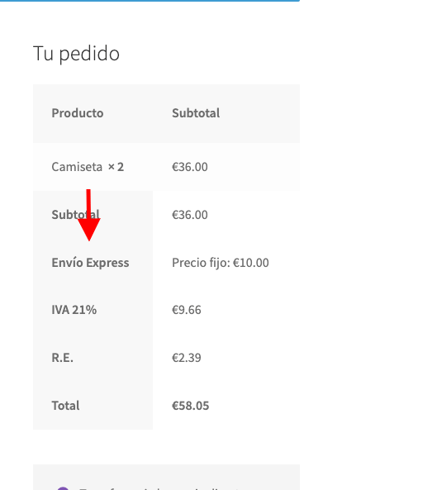Click the blue bar at the top of the page
437x490 pixels.
pos(150,1)
